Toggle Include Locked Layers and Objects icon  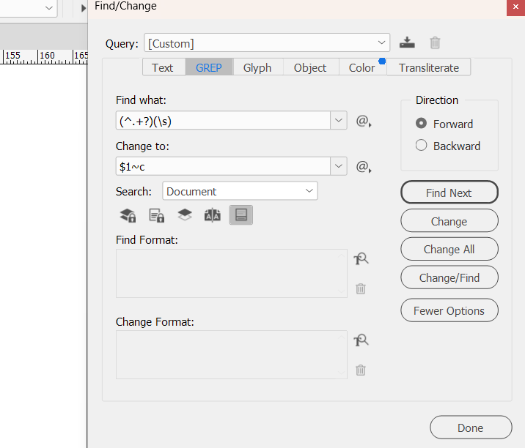click(x=128, y=215)
